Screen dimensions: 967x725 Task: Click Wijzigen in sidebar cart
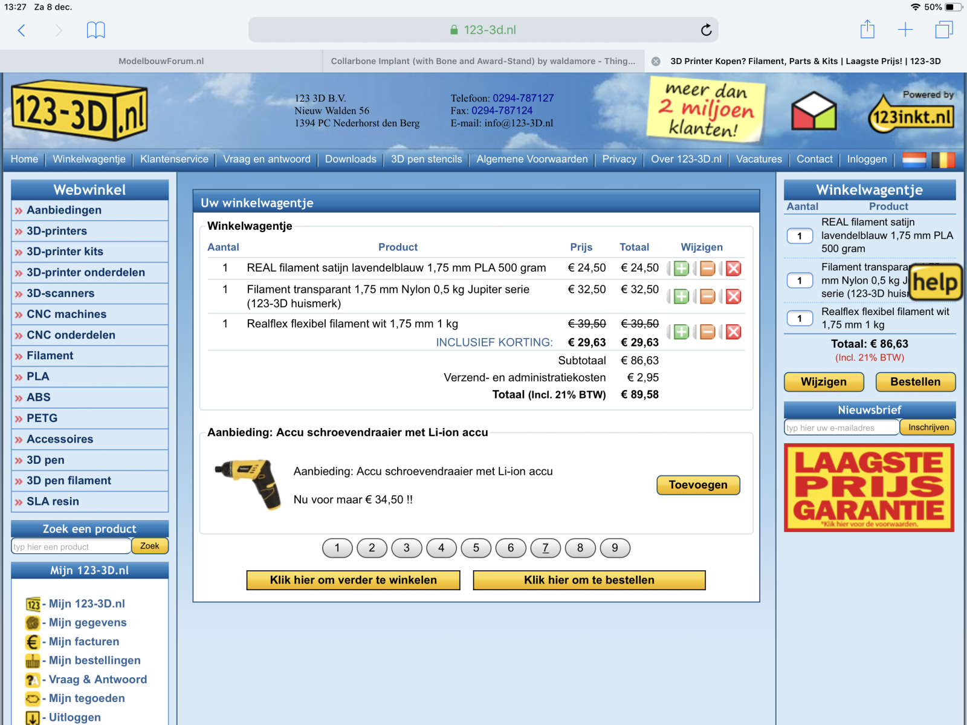point(824,382)
